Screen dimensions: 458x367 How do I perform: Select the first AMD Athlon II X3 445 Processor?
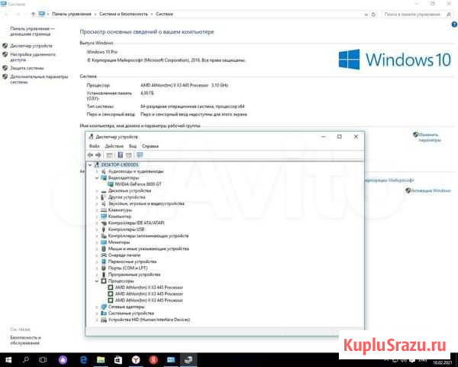coord(142,287)
